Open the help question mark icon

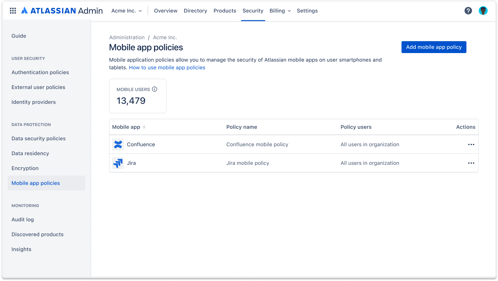[x=468, y=10]
